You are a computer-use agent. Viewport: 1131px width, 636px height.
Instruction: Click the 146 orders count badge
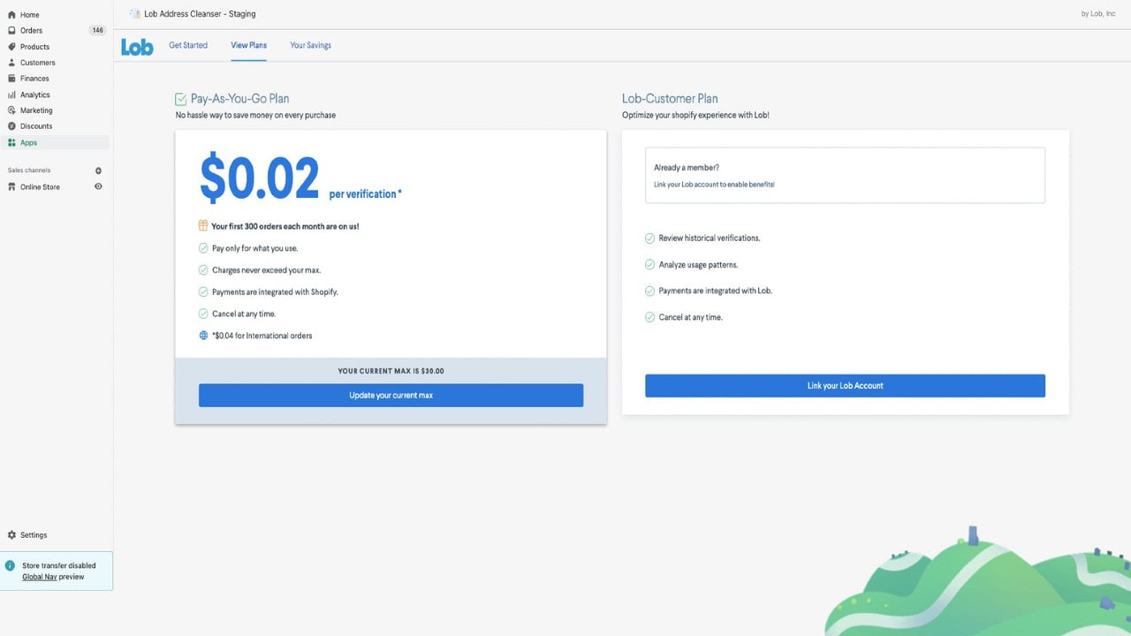[97, 31]
